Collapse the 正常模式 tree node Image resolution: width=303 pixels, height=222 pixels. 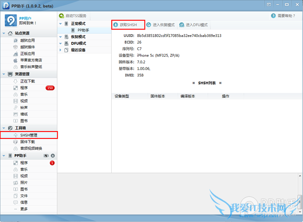pyautogui.click(x=61, y=24)
